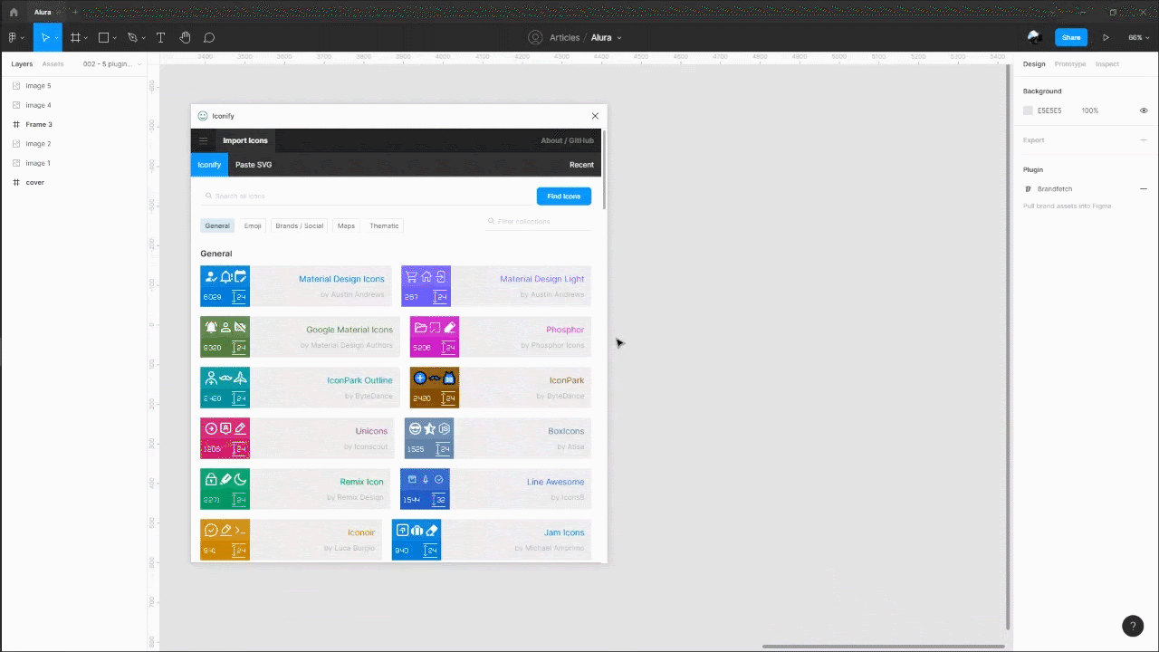Select the Iconify tab in plugin
Screen dimensions: 1159x652
click(209, 165)
